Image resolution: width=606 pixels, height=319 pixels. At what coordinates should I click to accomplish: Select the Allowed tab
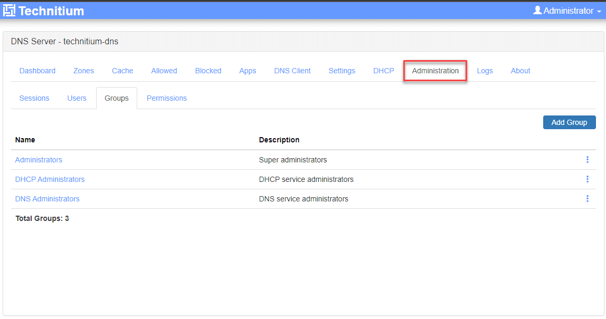click(164, 71)
